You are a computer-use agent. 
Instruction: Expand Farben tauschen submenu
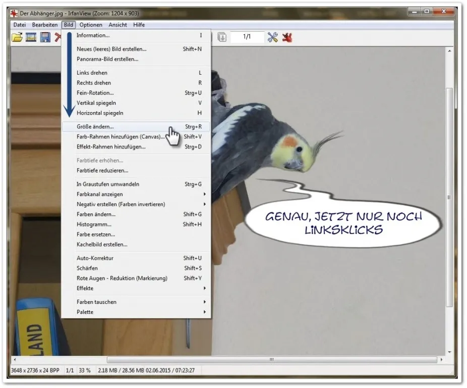coord(136,302)
